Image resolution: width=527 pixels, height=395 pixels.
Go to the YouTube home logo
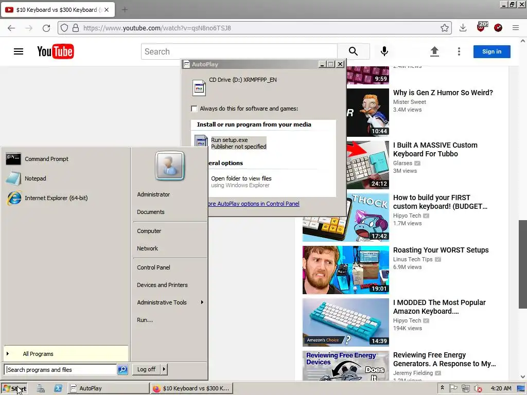(56, 51)
